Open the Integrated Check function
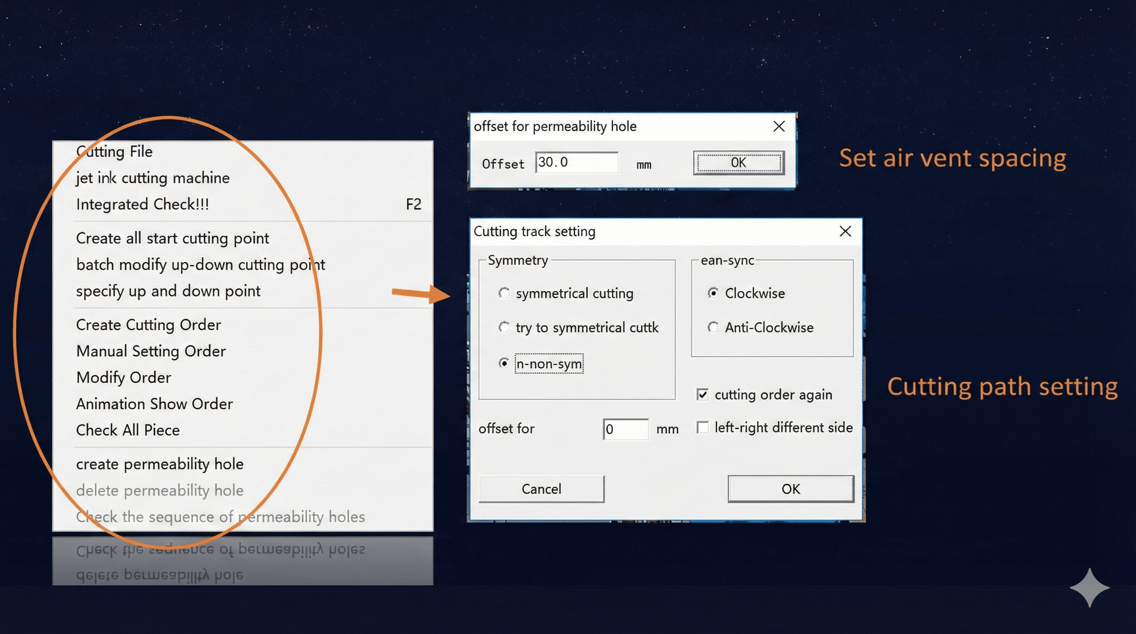The width and height of the screenshot is (1136, 634). click(143, 203)
